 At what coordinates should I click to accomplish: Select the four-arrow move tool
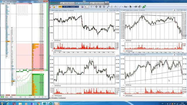(x=96, y=7)
